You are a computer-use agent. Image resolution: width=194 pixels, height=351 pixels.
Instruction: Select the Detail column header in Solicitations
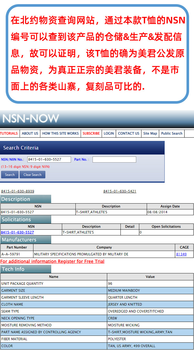[x=130, y=227]
